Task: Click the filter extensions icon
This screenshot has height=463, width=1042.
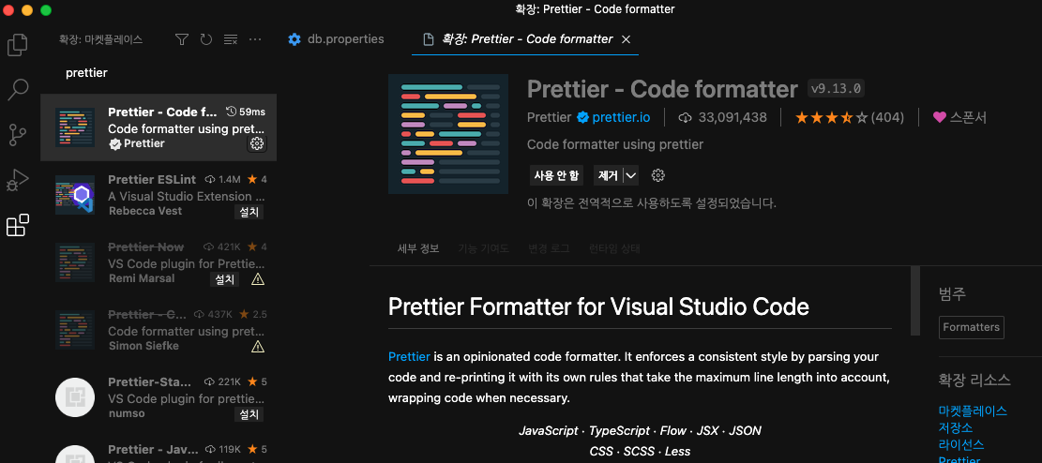Action: click(x=182, y=39)
